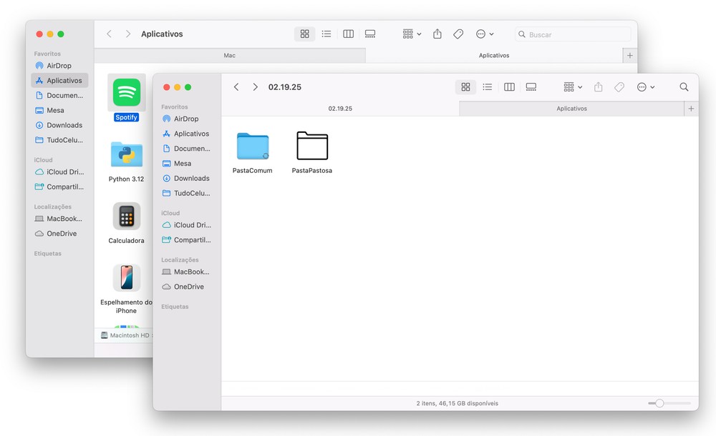
Task: Open Downloads in the front window sidebar
Action: (x=191, y=179)
